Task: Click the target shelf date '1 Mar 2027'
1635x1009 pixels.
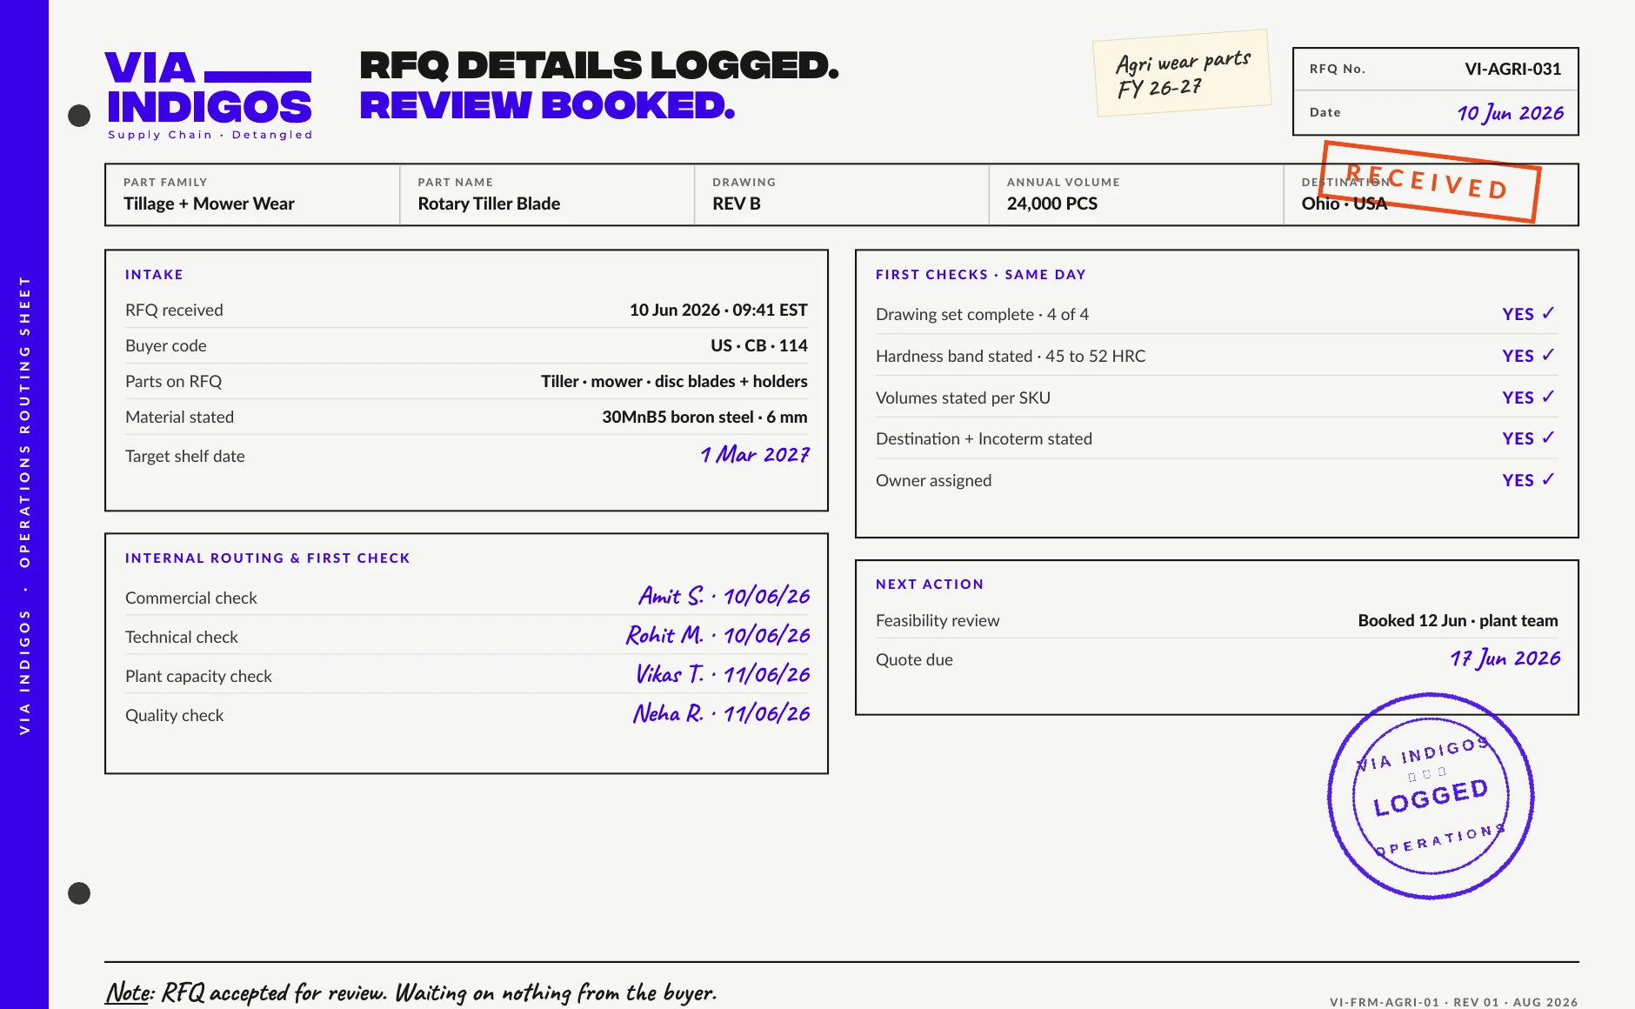Action: tap(755, 455)
